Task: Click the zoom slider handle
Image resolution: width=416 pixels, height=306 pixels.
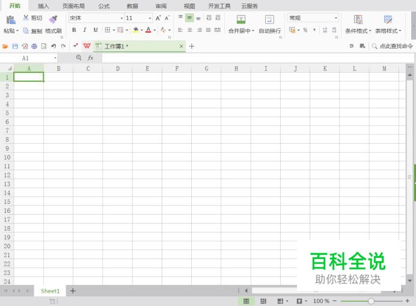Action: coord(371,301)
